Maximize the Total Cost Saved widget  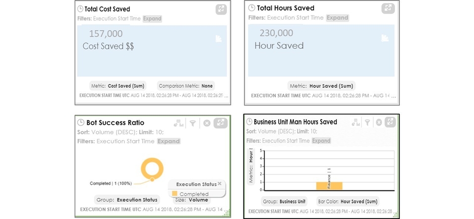(221, 9)
